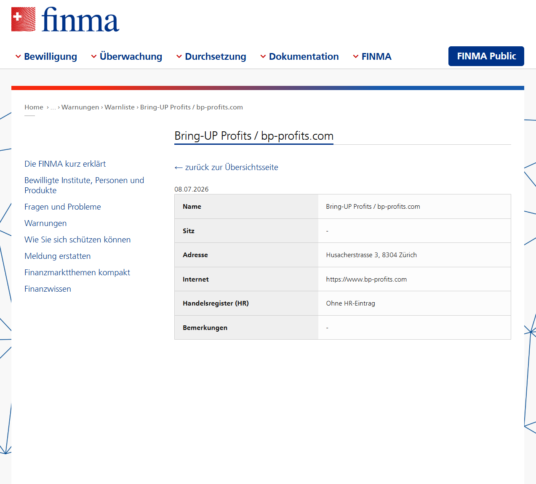Open Warnungen in the sidebar
The width and height of the screenshot is (536, 484).
45,223
